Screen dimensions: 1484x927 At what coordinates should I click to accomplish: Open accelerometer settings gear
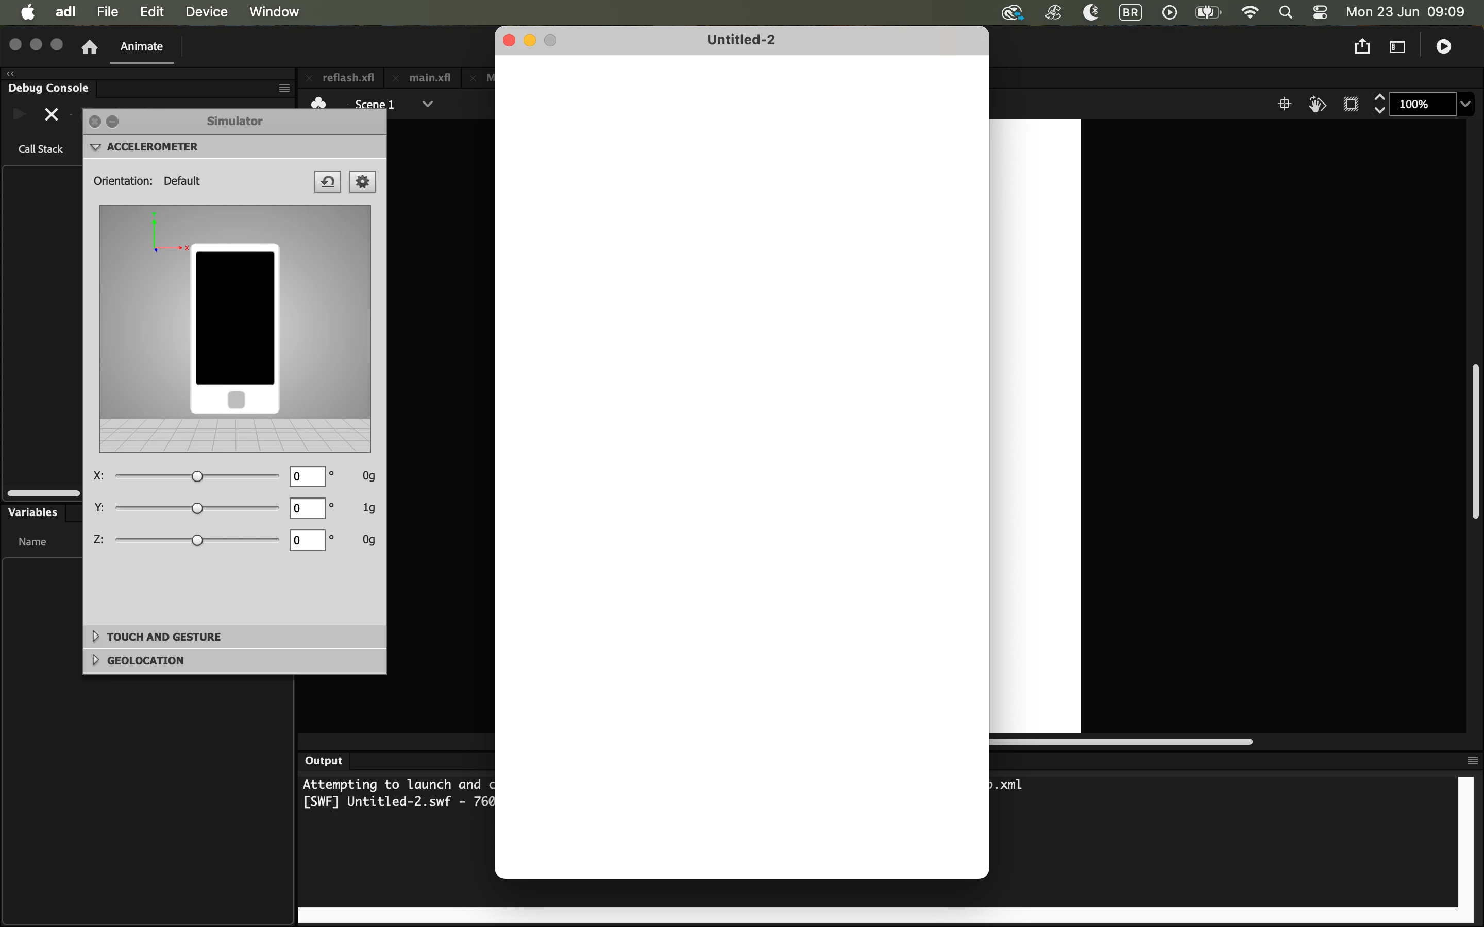pos(362,182)
